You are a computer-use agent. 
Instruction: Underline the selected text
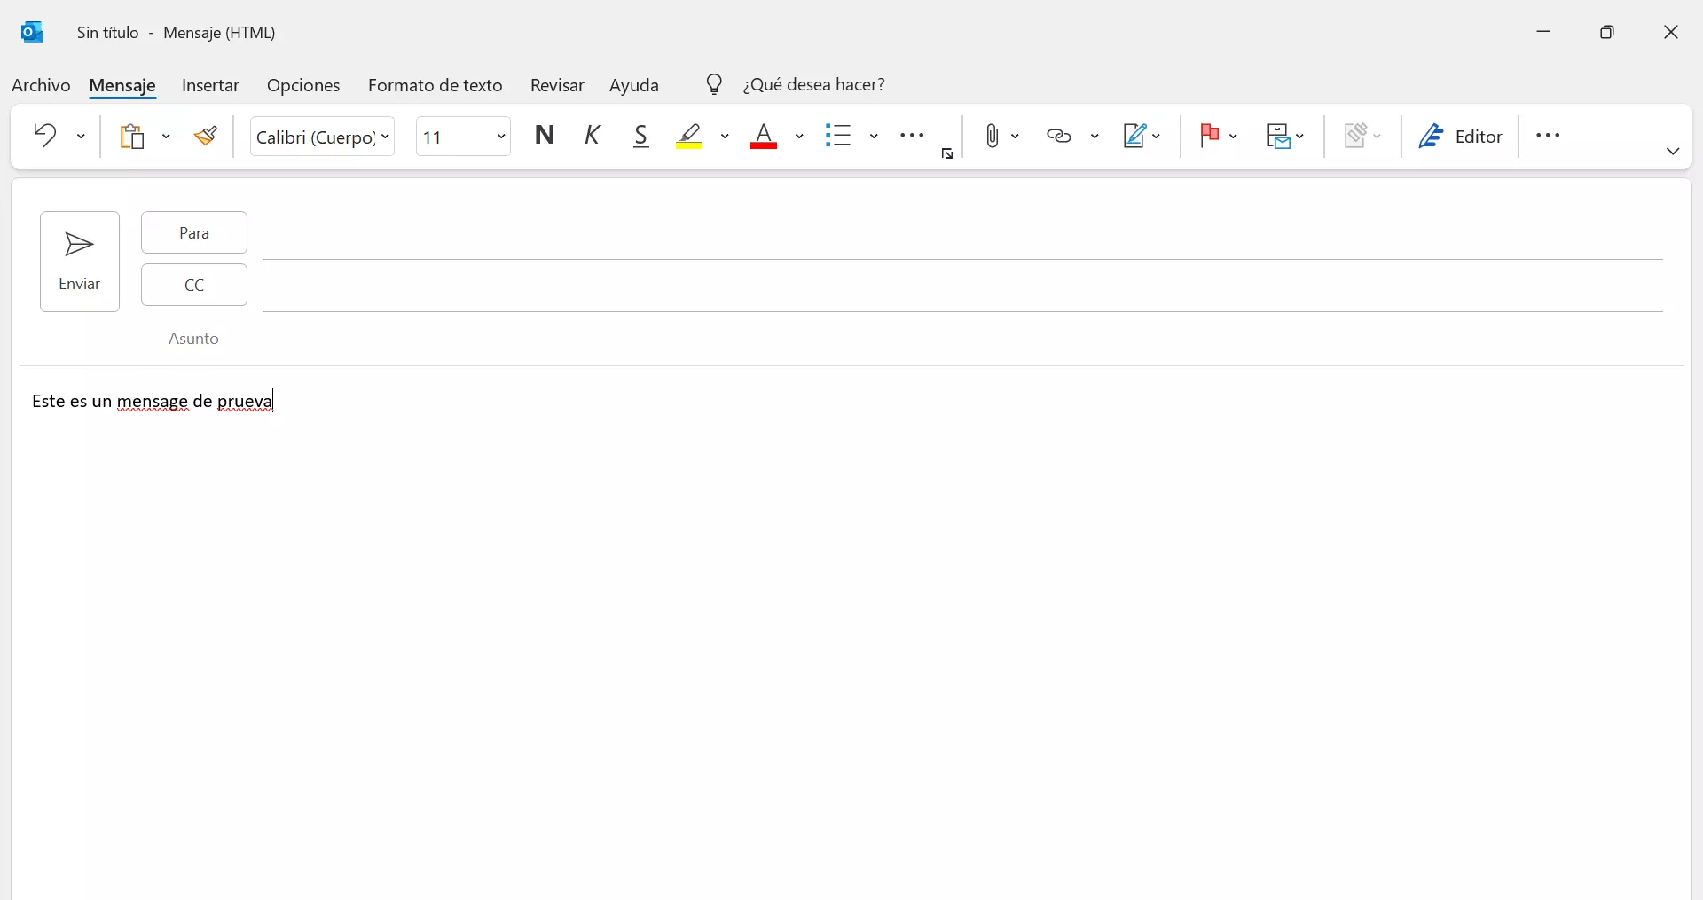641,136
